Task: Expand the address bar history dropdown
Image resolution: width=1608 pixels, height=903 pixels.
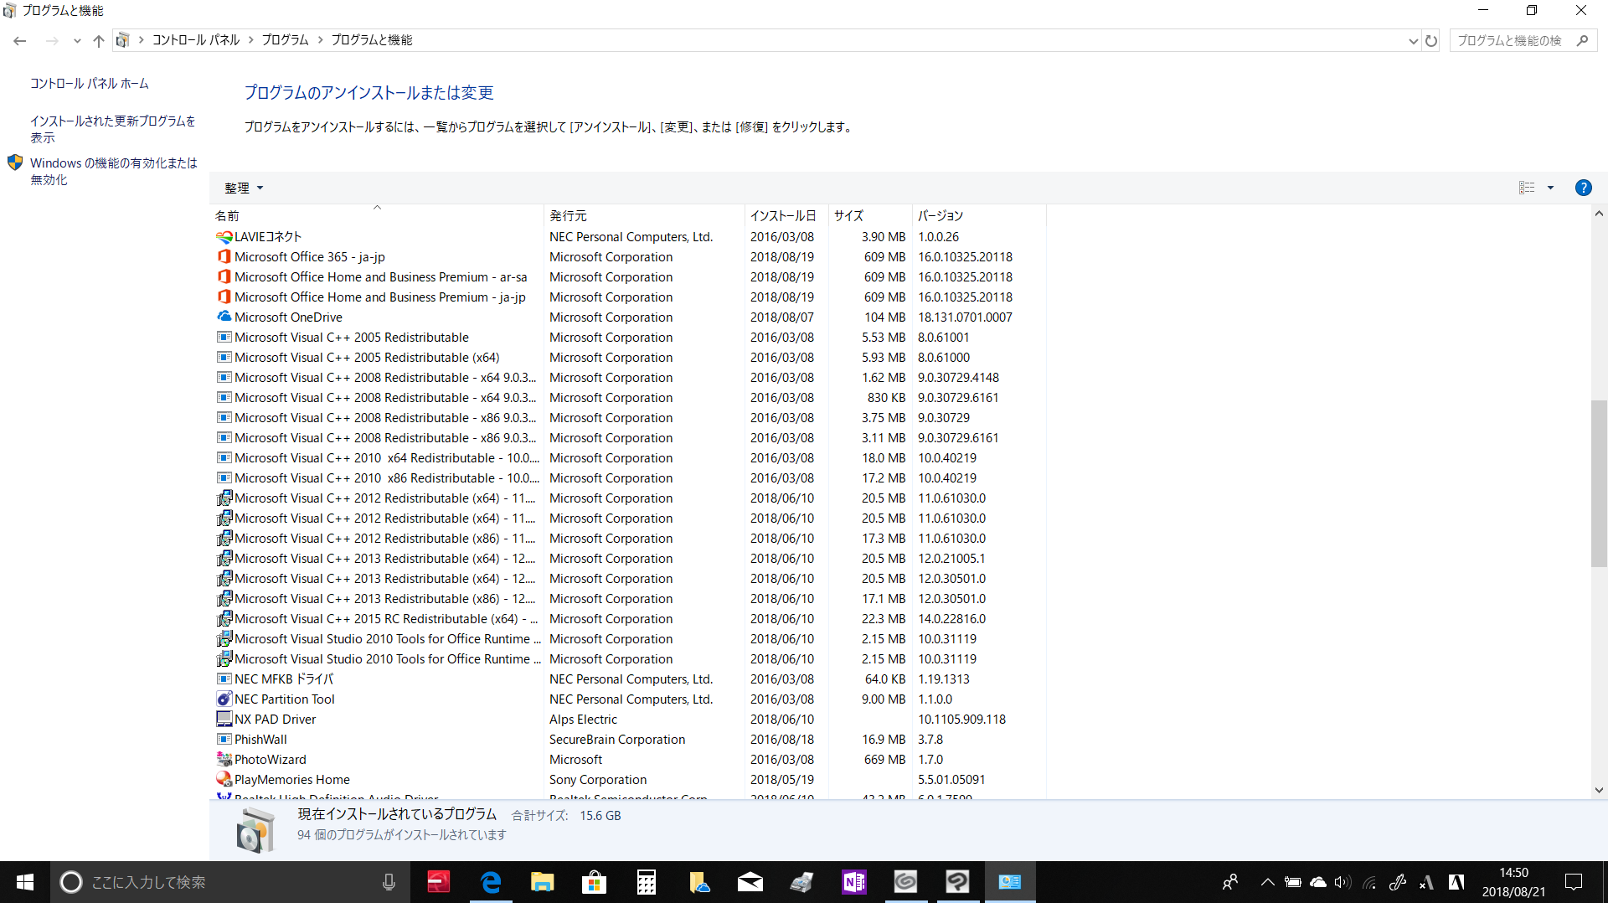Action: coord(1413,40)
